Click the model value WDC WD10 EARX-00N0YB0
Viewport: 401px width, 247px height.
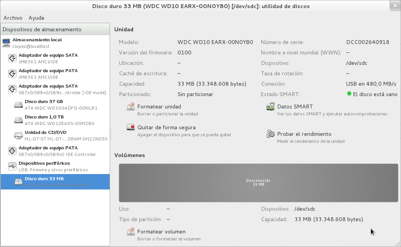tap(215, 42)
